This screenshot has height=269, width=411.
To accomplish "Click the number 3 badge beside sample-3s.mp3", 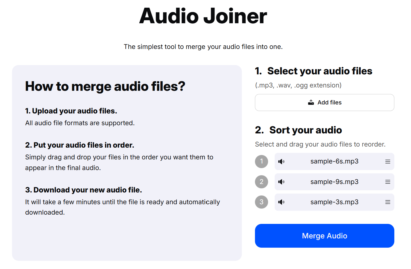I will [x=262, y=202].
